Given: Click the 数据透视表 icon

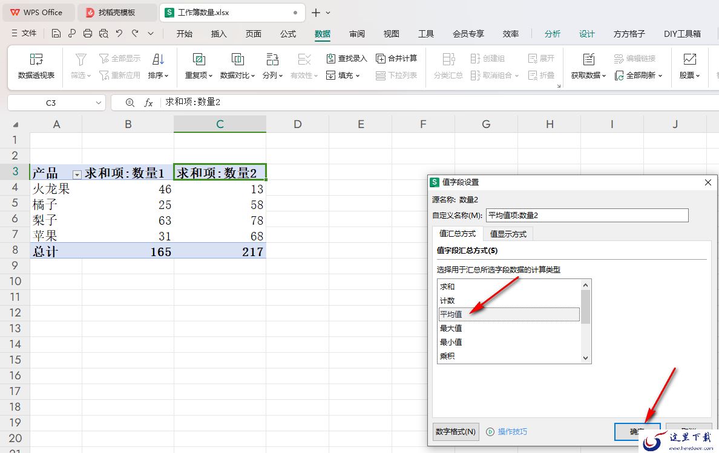Looking at the screenshot, I should pyautogui.click(x=36, y=59).
